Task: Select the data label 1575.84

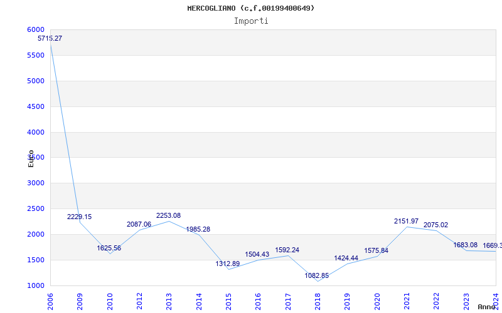Action: pyautogui.click(x=376, y=250)
